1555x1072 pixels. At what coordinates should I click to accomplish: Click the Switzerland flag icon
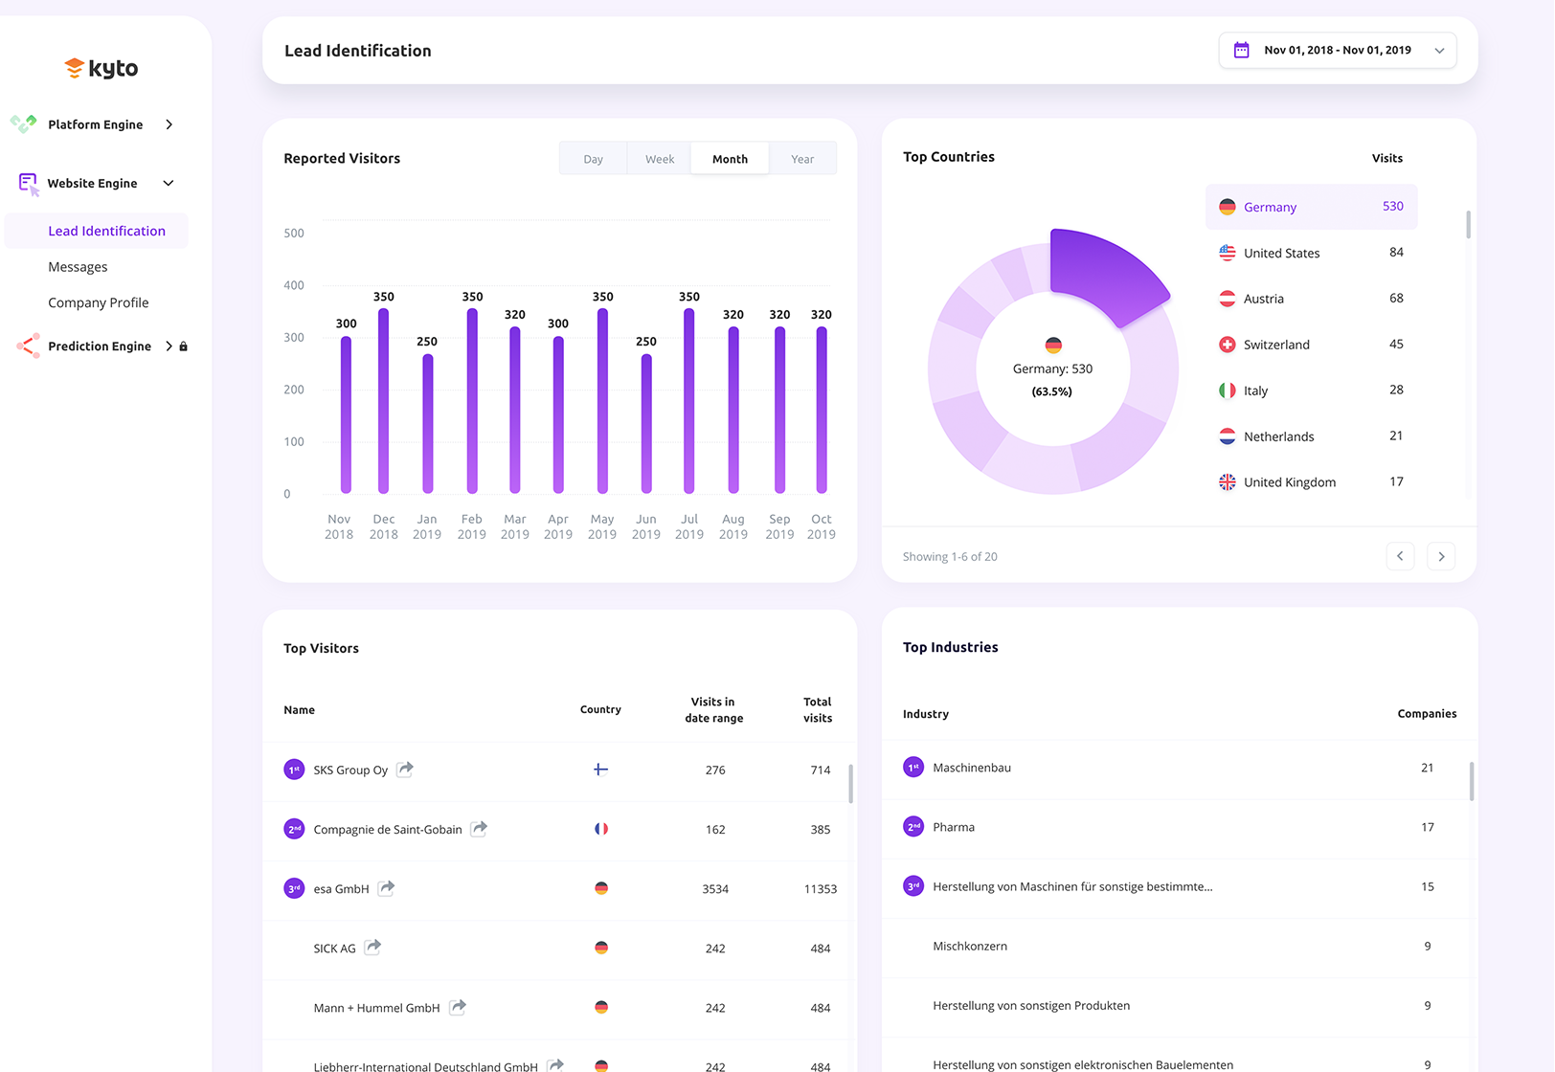1227,345
